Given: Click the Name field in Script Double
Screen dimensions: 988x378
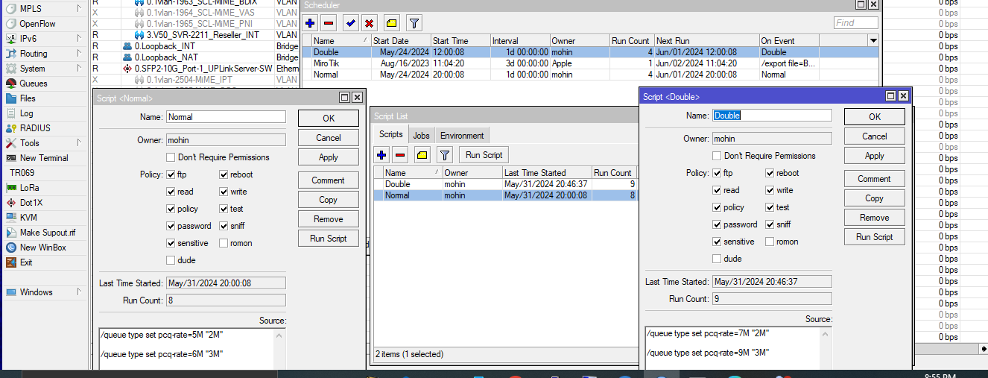Looking at the screenshot, I should [772, 116].
